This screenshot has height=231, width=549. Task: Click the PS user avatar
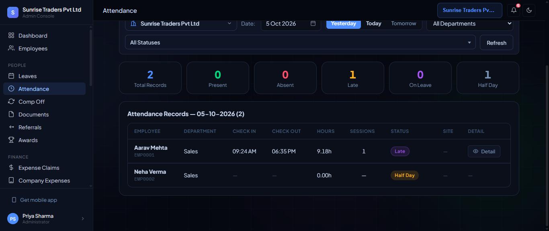[x=13, y=219]
